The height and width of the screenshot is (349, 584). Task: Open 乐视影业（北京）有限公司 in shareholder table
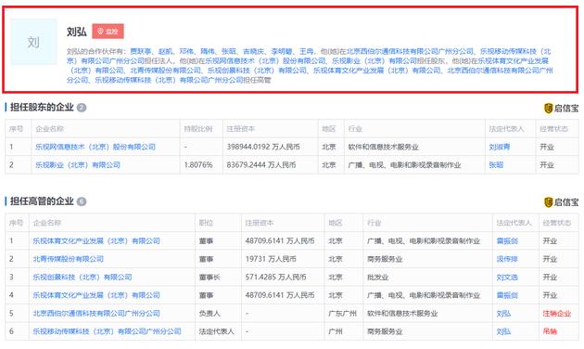(78, 165)
